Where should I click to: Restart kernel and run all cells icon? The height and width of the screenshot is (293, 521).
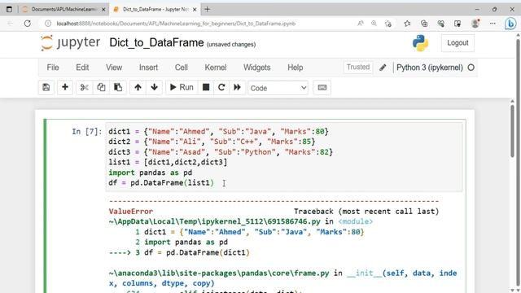click(x=237, y=87)
